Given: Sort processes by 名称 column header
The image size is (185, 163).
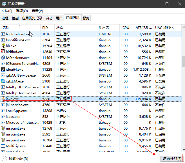Looking at the screenshot, I should (x=6, y=28).
